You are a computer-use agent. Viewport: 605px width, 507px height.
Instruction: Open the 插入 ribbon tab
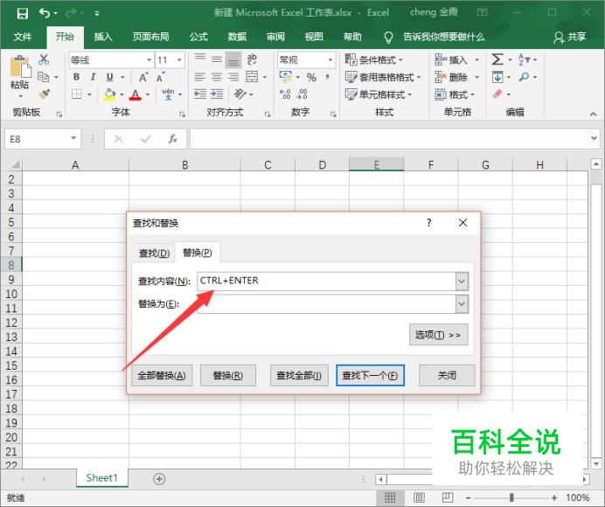[103, 37]
